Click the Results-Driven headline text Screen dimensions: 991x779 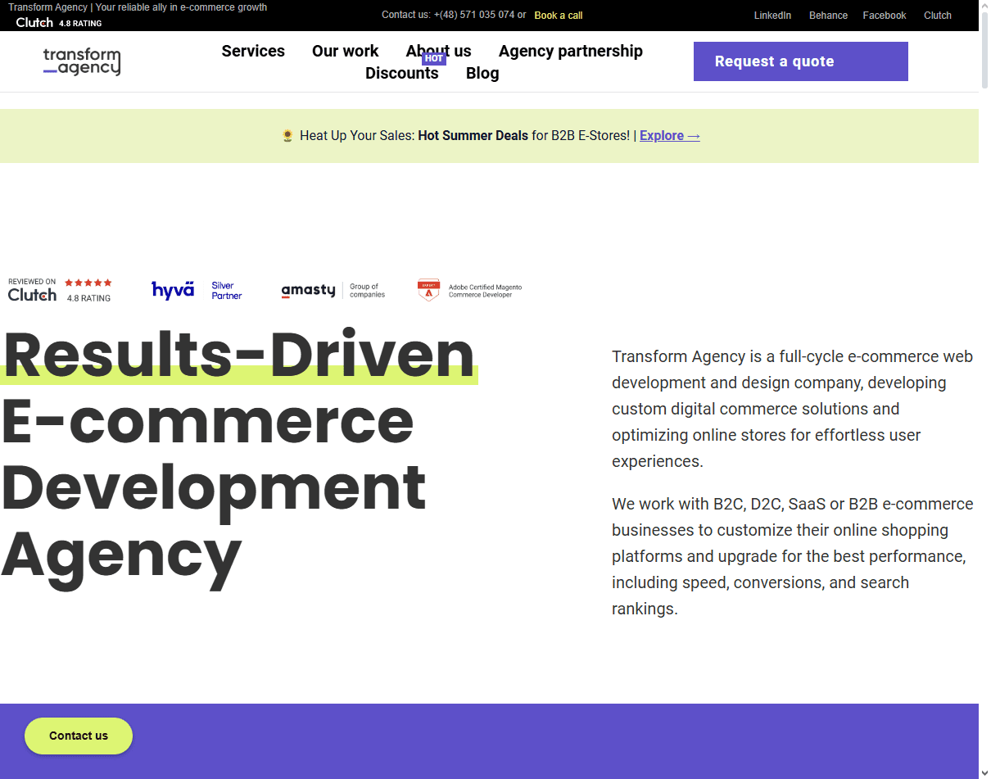238,355
